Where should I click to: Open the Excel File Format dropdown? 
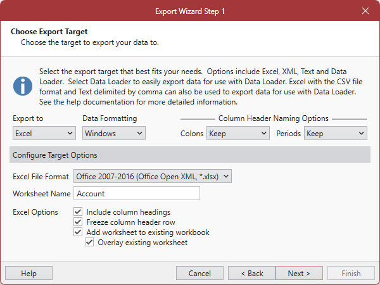point(153,176)
